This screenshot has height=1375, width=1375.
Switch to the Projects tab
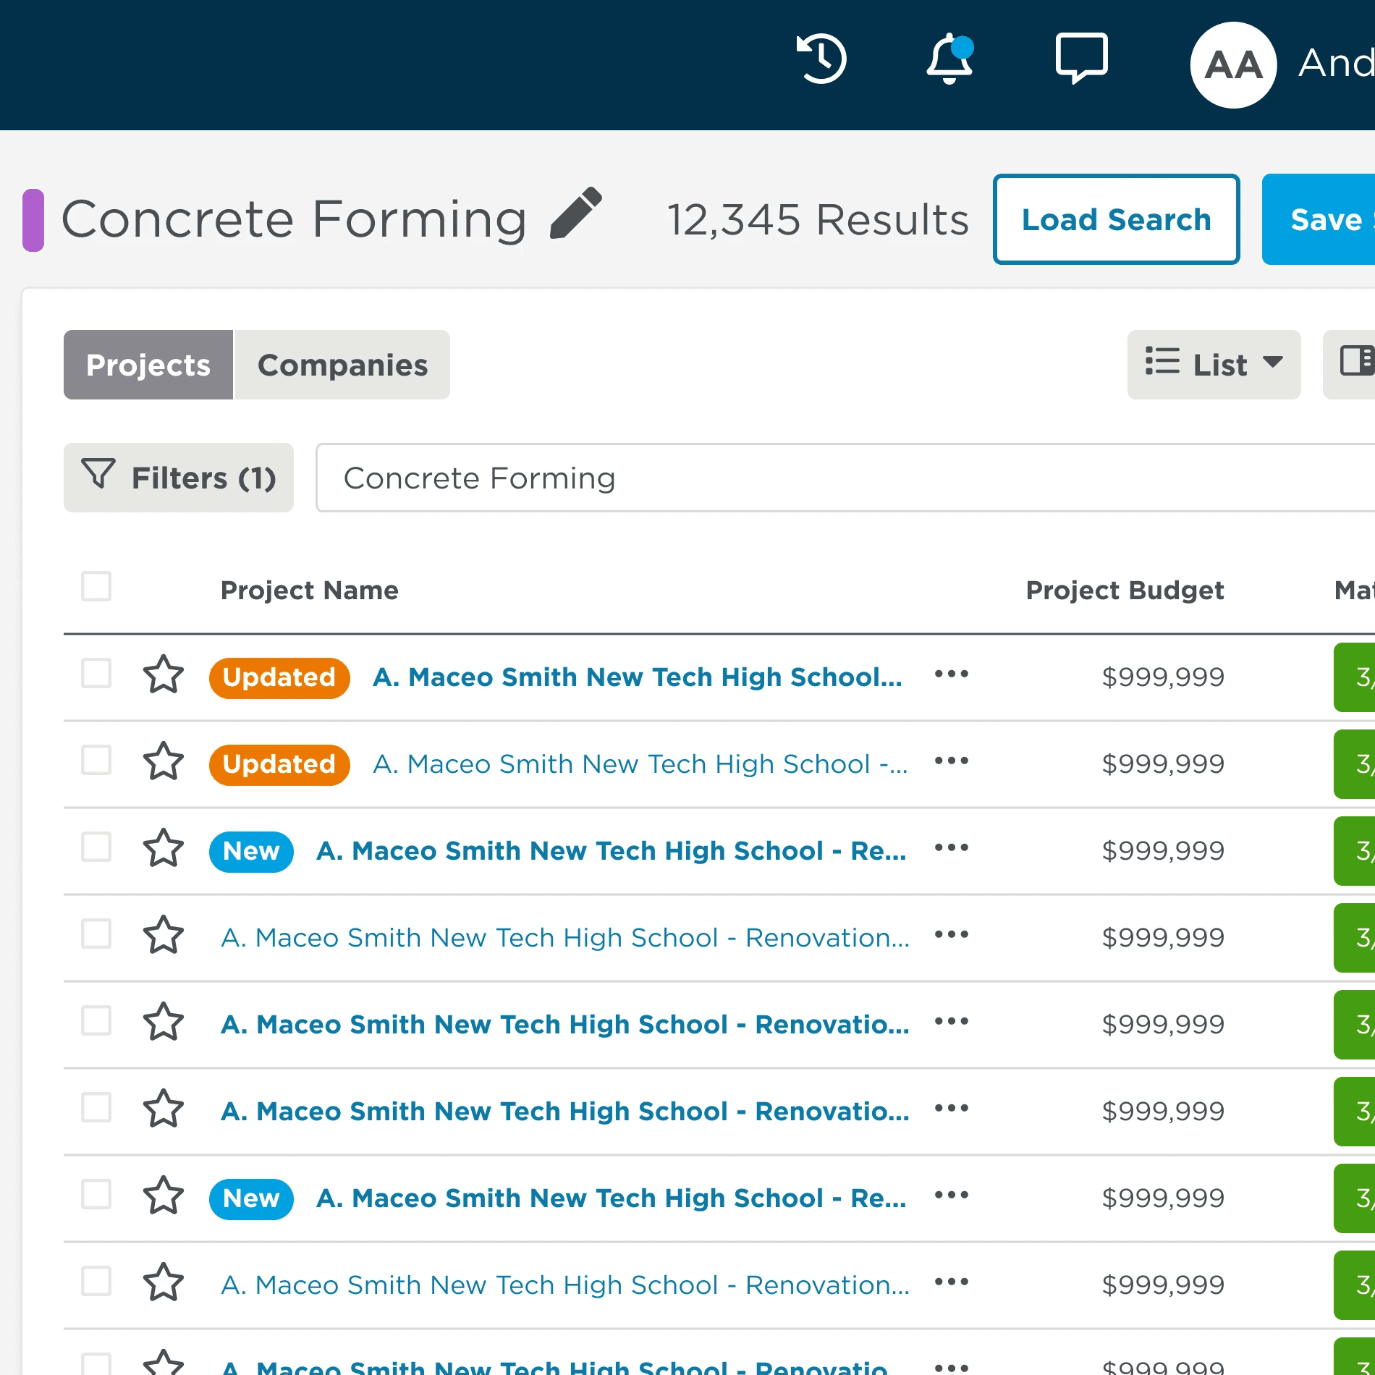click(148, 365)
